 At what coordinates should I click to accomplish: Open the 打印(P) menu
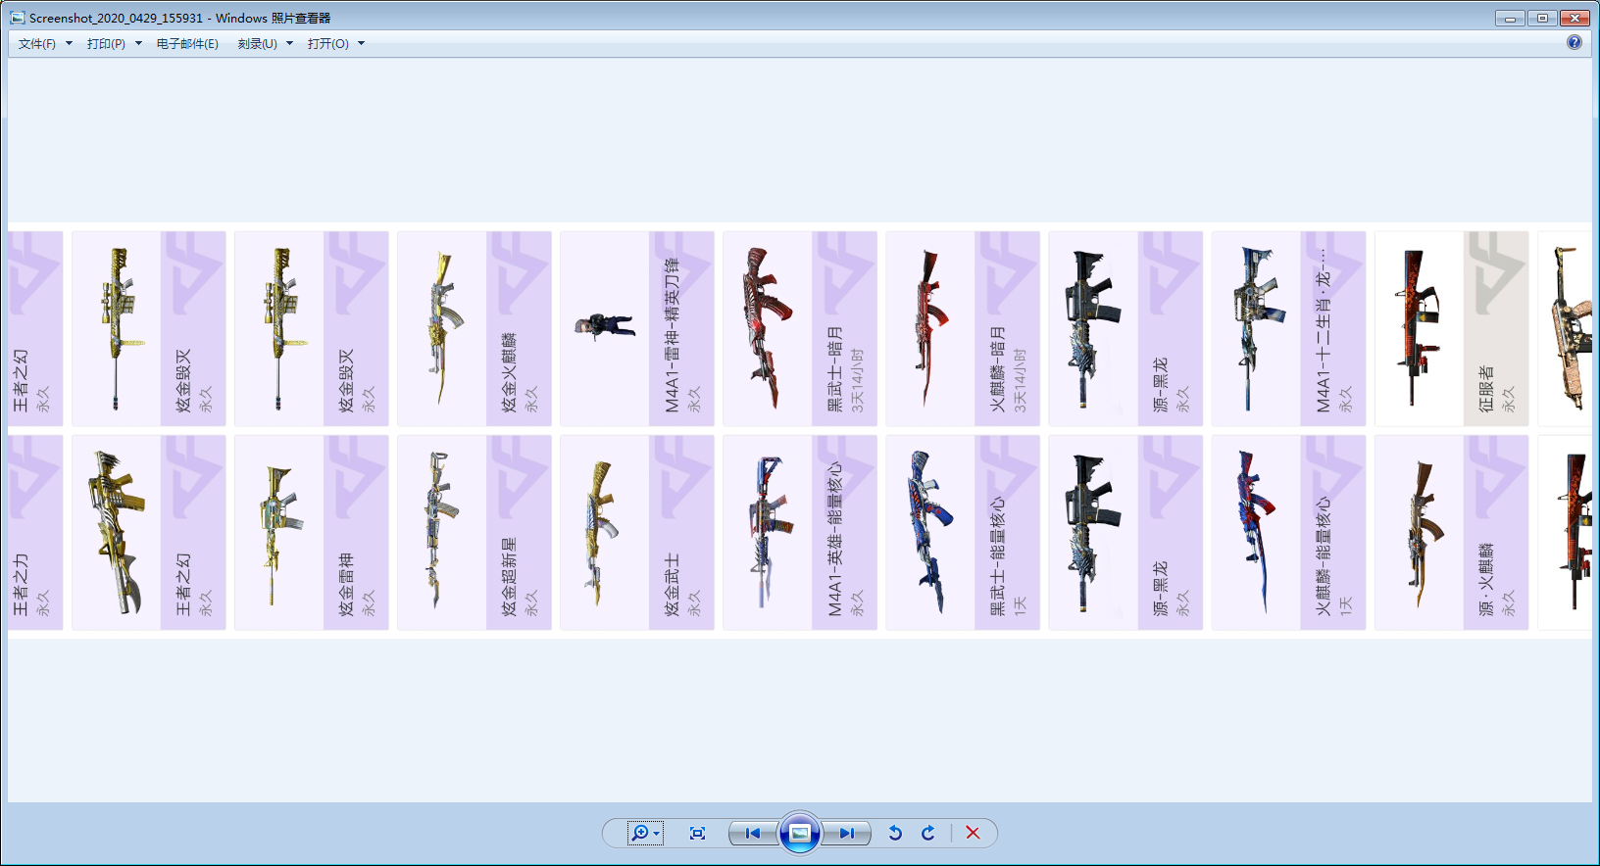pyautogui.click(x=114, y=44)
